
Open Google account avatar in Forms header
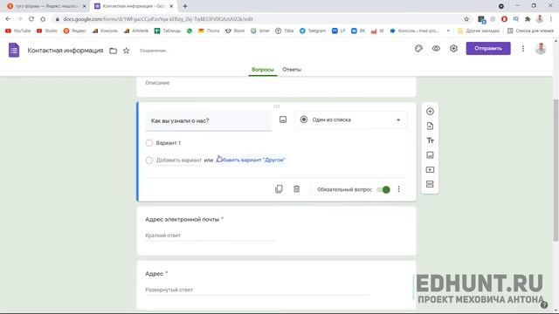[541, 49]
